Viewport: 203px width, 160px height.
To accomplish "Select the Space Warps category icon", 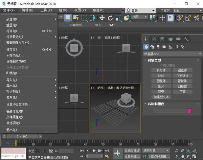I will [x=177, y=47].
